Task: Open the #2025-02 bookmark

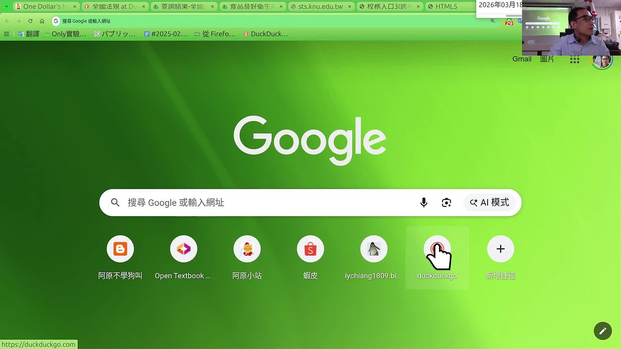Action: click(x=165, y=34)
